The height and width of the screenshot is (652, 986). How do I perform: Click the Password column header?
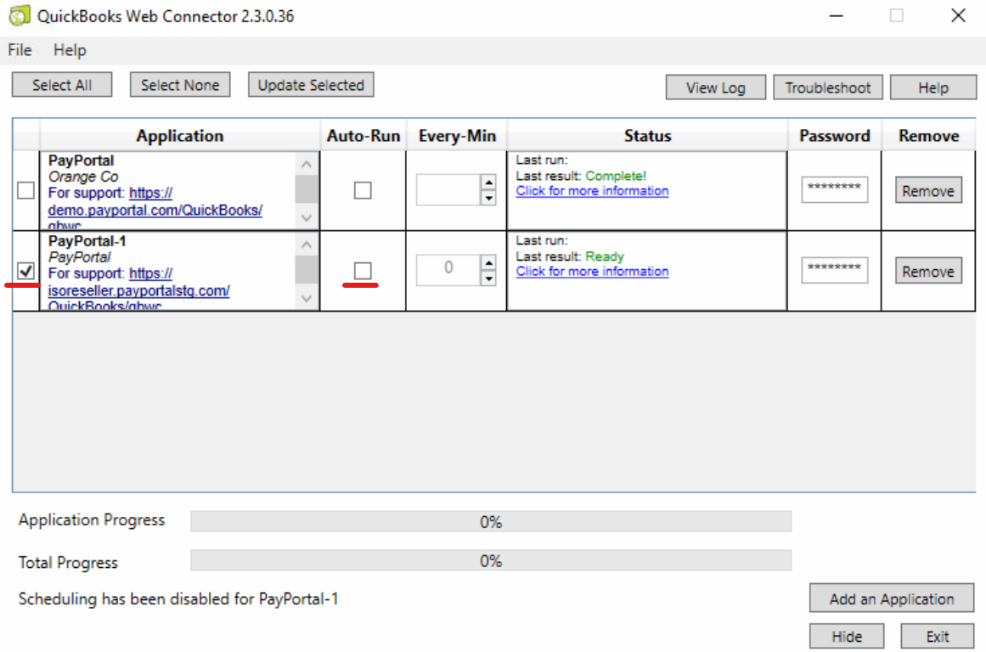[835, 136]
